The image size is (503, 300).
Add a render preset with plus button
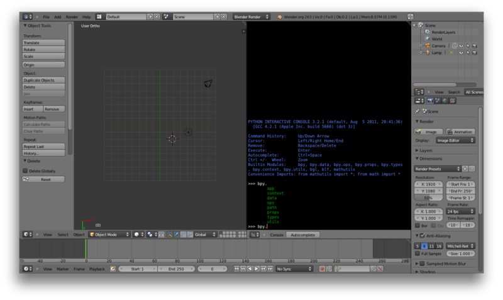[465, 169]
